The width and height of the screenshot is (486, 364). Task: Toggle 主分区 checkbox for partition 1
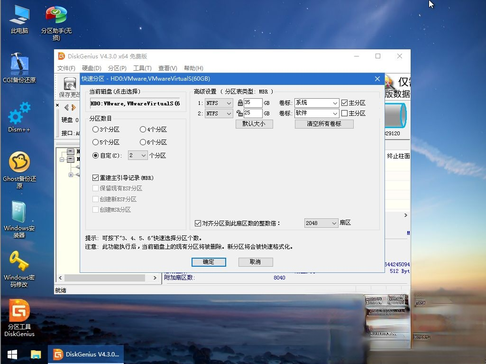[344, 103]
